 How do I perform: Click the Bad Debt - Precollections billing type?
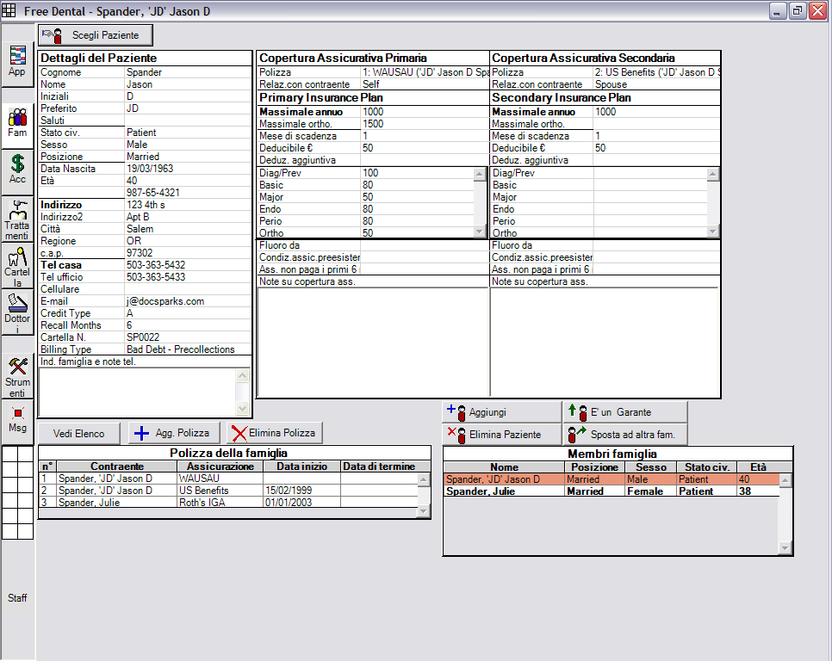[x=180, y=349]
